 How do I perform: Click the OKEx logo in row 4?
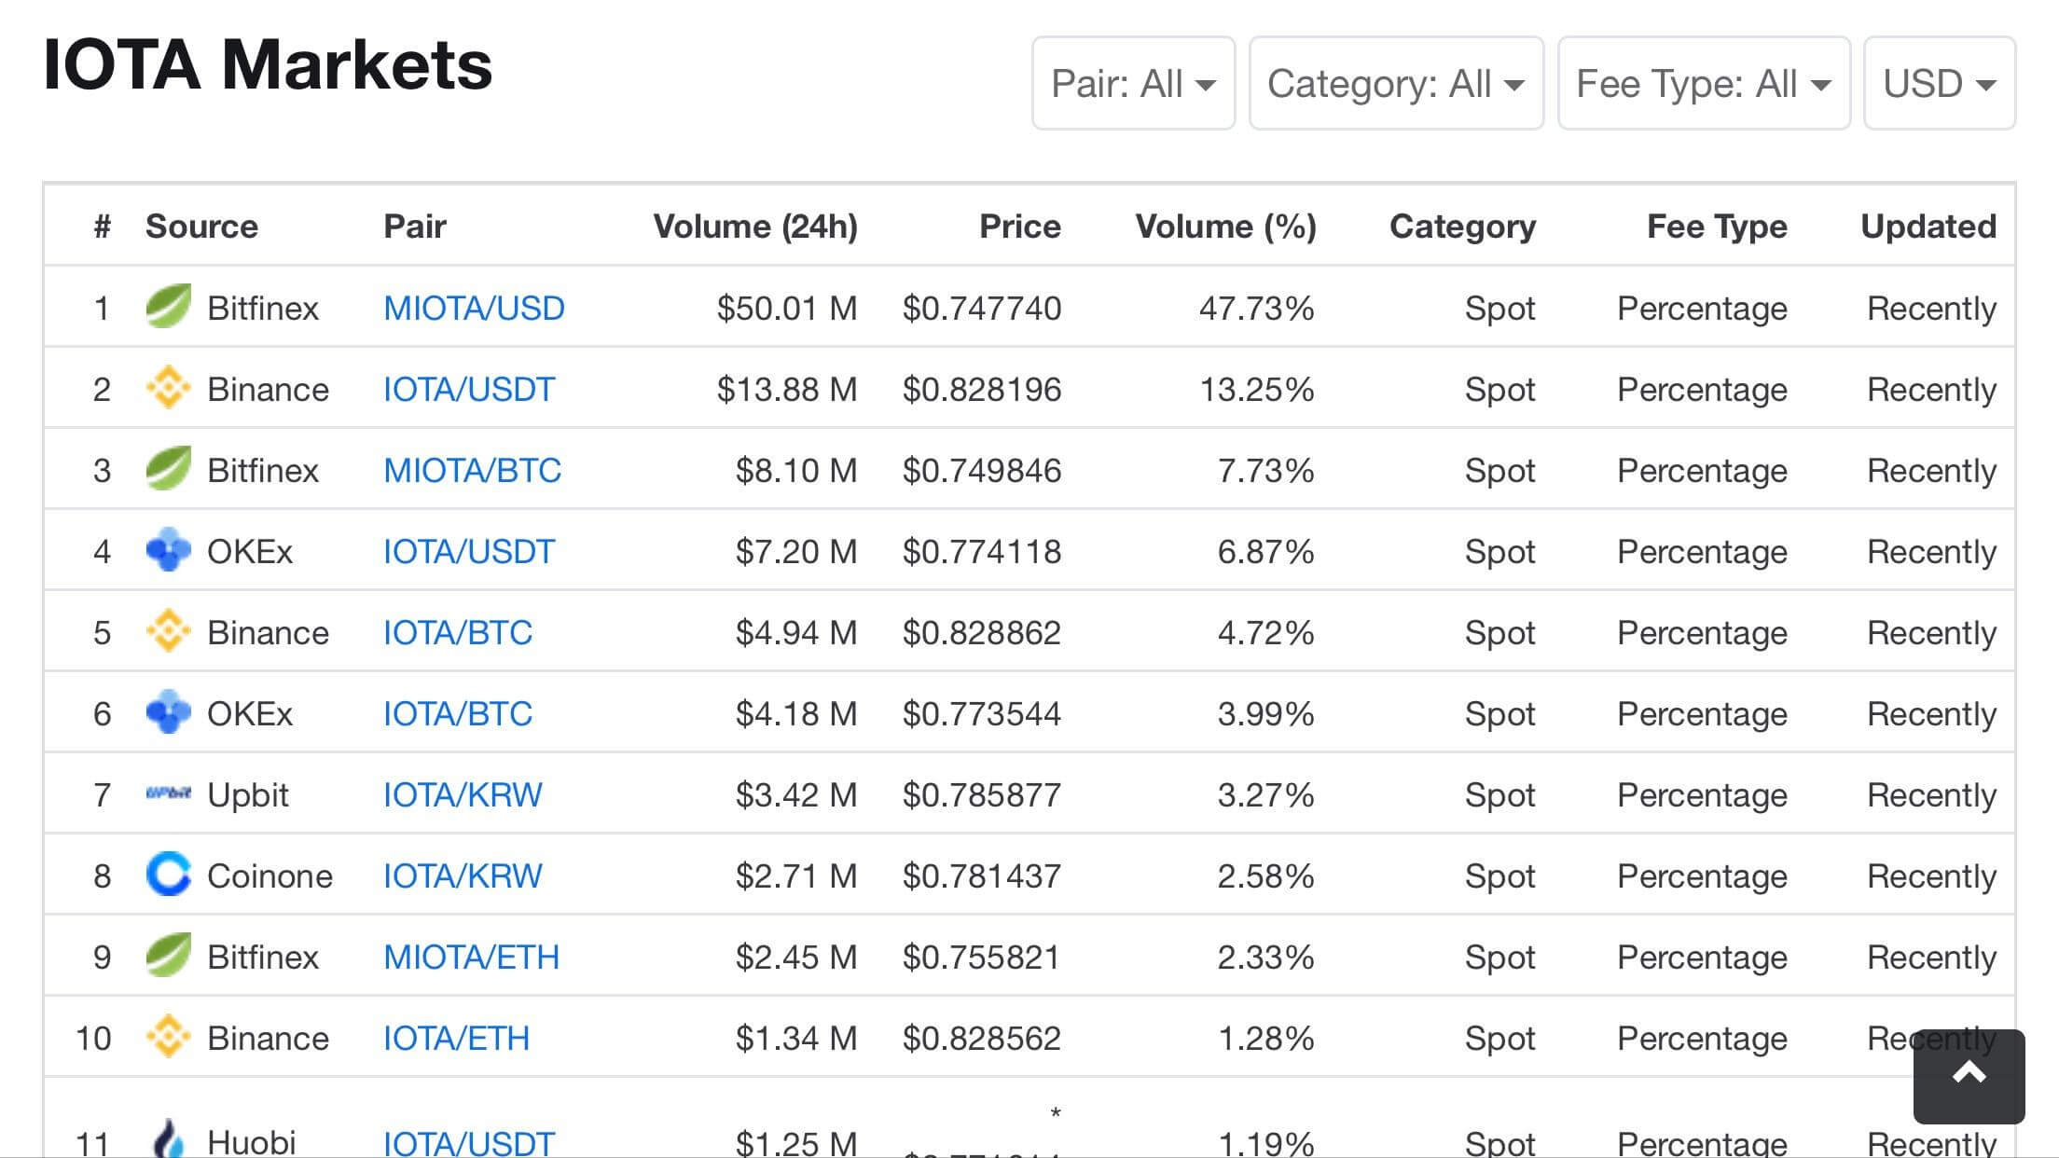169,550
